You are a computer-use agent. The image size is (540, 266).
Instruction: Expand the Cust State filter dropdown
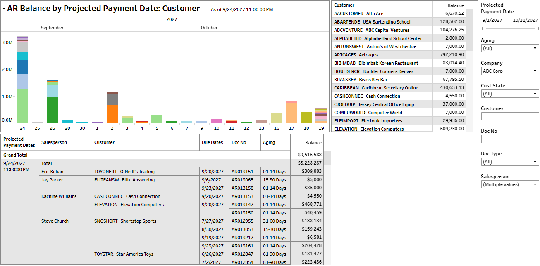510,94
